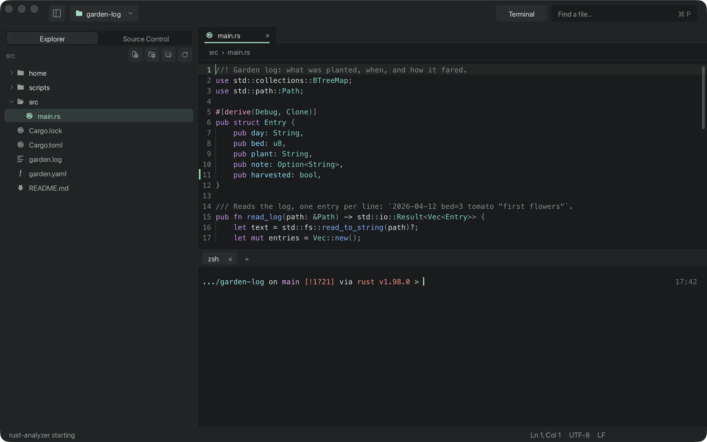Image resolution: width=707 pixels, height=442 pixels.
Task: Open main.rs in the file tree
Action: [x=99, y=116]
